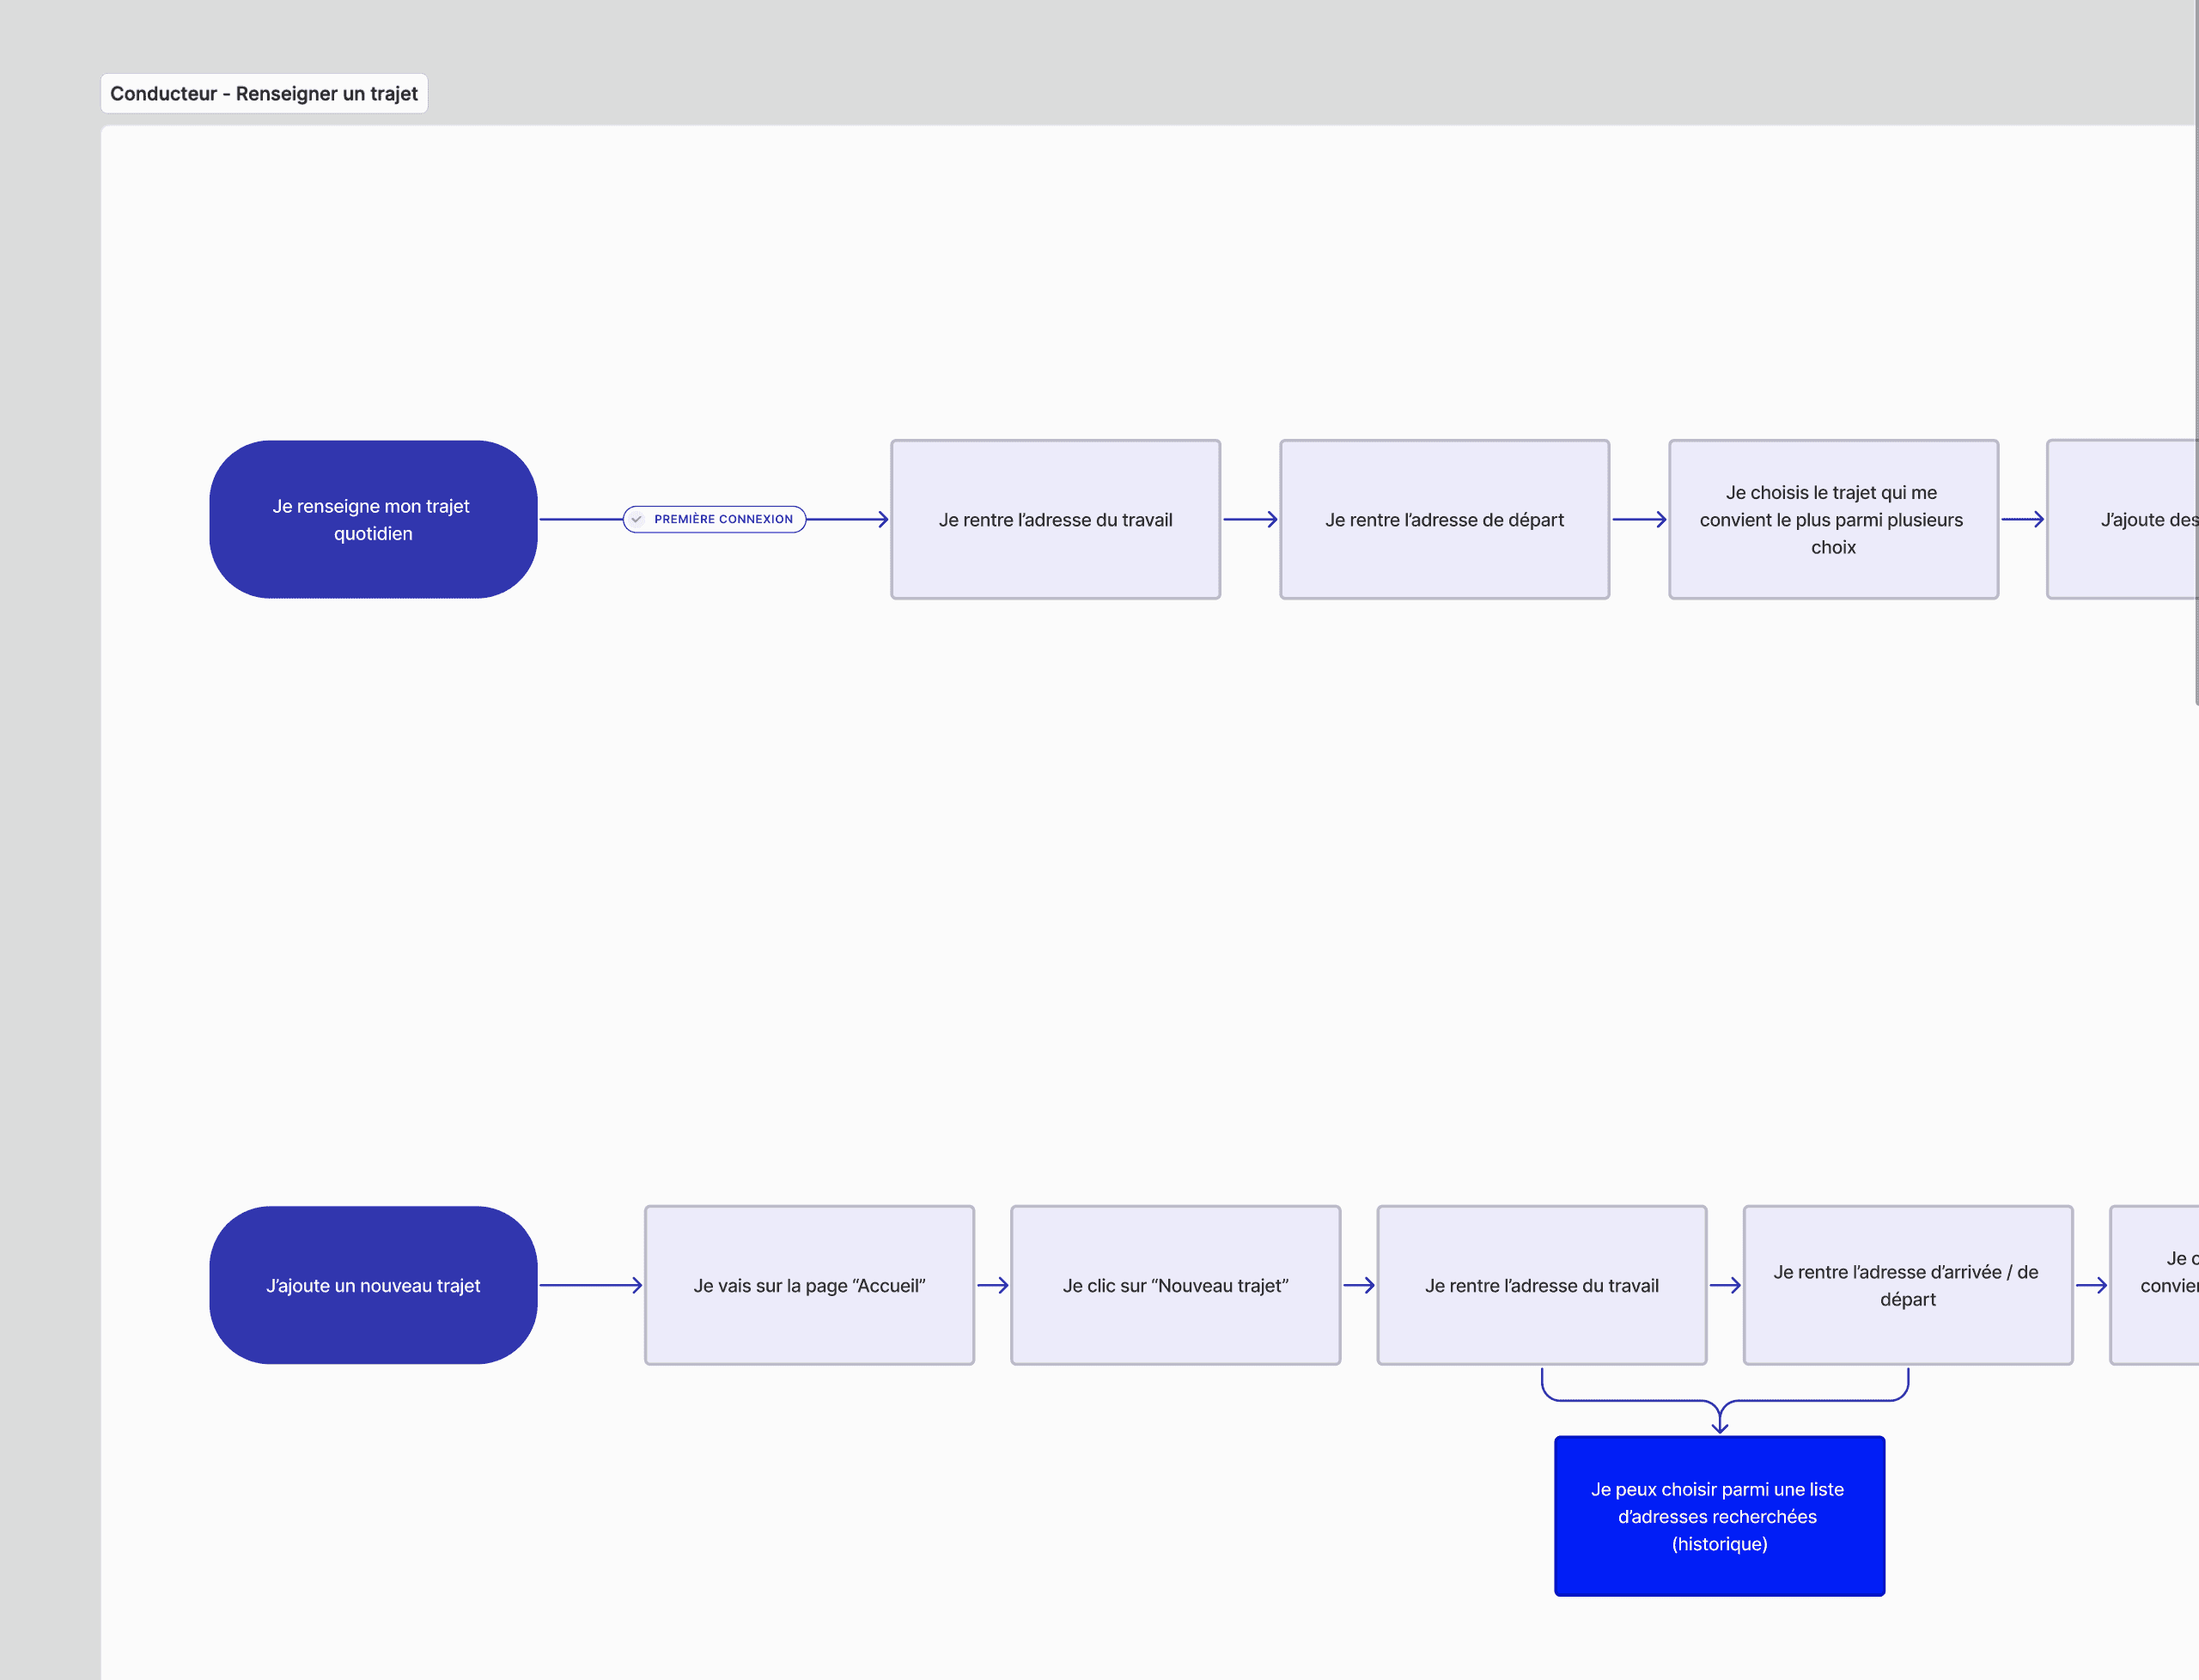
Task: Select 'Je rentre l'adresse d'arrivée / de départ' box
Action: pyautogui.click(x=1907, y=1285)
